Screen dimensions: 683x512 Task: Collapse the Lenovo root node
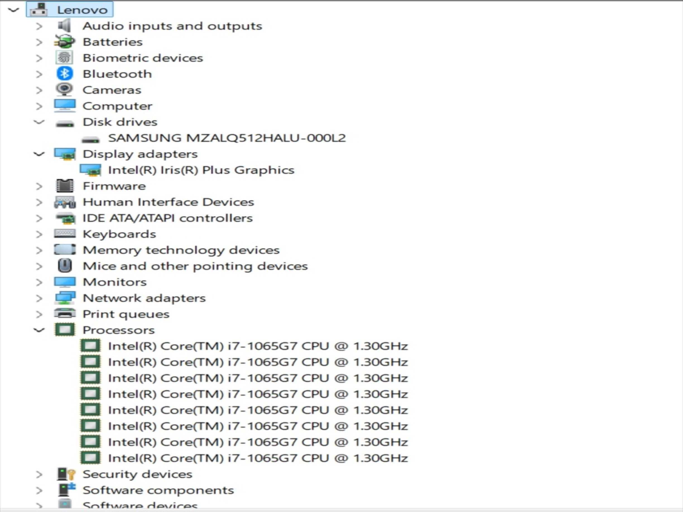point(14,10)
